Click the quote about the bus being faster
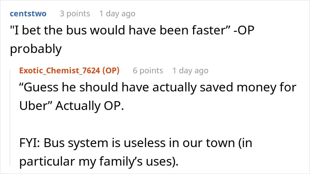 coord(120,30)
